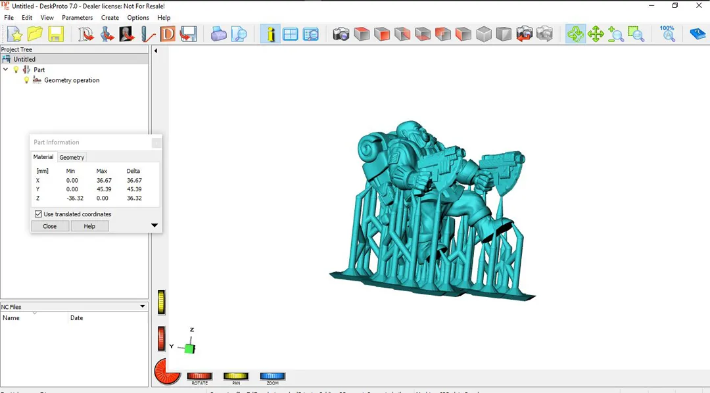Viewport: 710px width, 393px height.
Task: Open a project with the yellow folder icon
Action: click(x=35, y=34)
